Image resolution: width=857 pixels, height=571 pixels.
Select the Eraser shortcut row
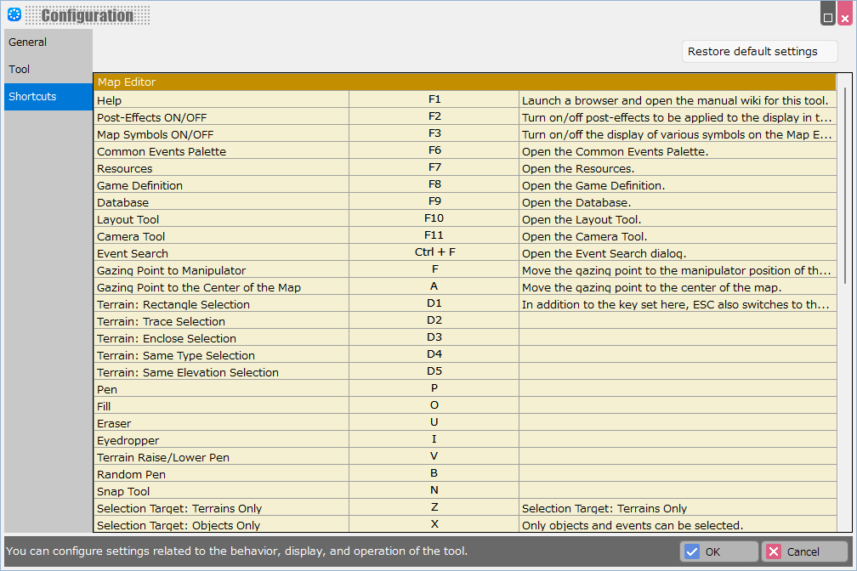coord(221,423)
